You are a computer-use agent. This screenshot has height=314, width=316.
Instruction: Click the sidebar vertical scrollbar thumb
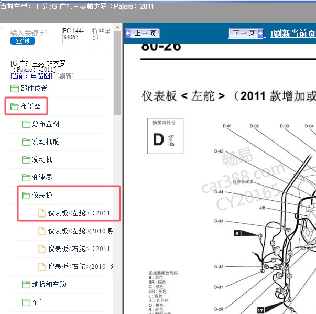tap(117, 73)
